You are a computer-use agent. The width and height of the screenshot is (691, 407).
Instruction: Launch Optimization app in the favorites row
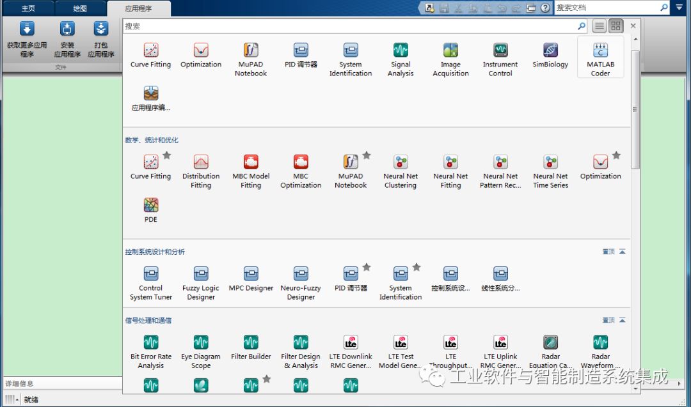point(201,56)
